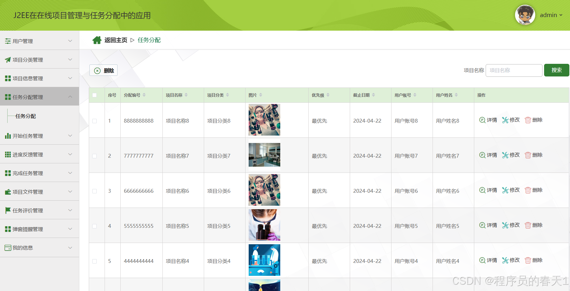
Task: Check the box for row 项目名称7
Action: pyautogui.click(x=94, y=156)
